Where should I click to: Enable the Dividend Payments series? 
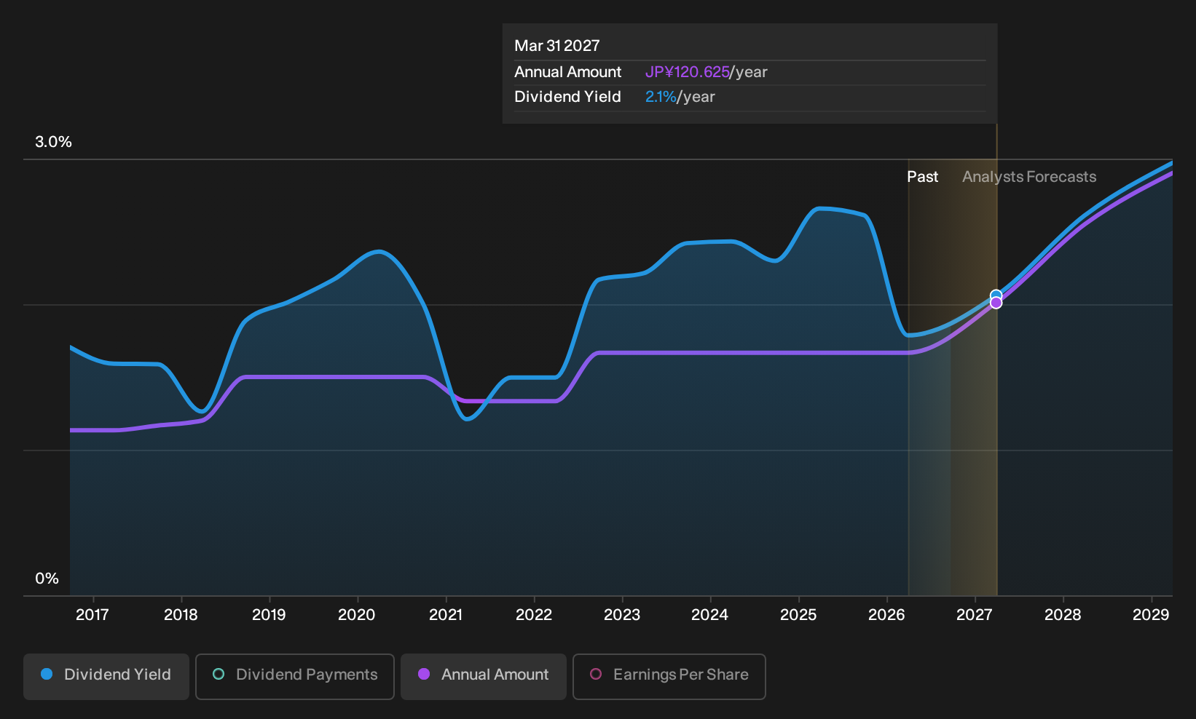click(x=295, y=676)
